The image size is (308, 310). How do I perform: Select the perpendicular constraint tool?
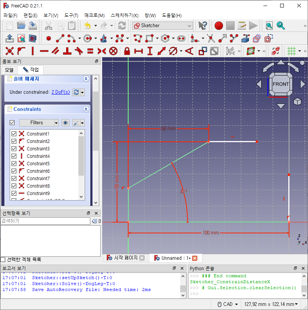coord(67,51)
